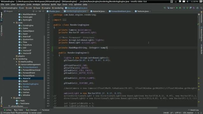Switch to the Texture.java tab
The width and height of the screenshot is (203, 114).
coord(143,11)
